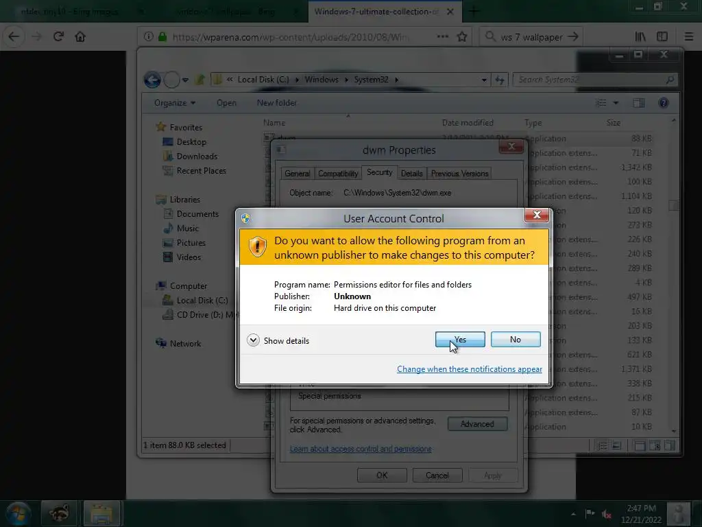The height and width of the screenshot is (527, 702).
Task: Click OK in dwm Properties window
Action: pyautogui.click(x=382, y=476)
